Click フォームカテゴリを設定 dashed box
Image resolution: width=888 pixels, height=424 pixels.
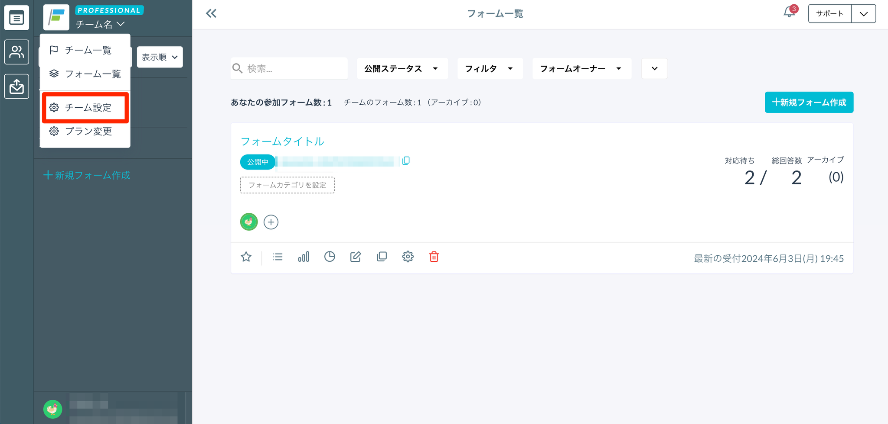click(287, 185)
